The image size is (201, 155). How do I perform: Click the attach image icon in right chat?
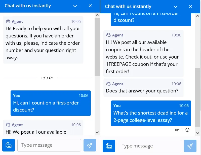tap(109, 146)
